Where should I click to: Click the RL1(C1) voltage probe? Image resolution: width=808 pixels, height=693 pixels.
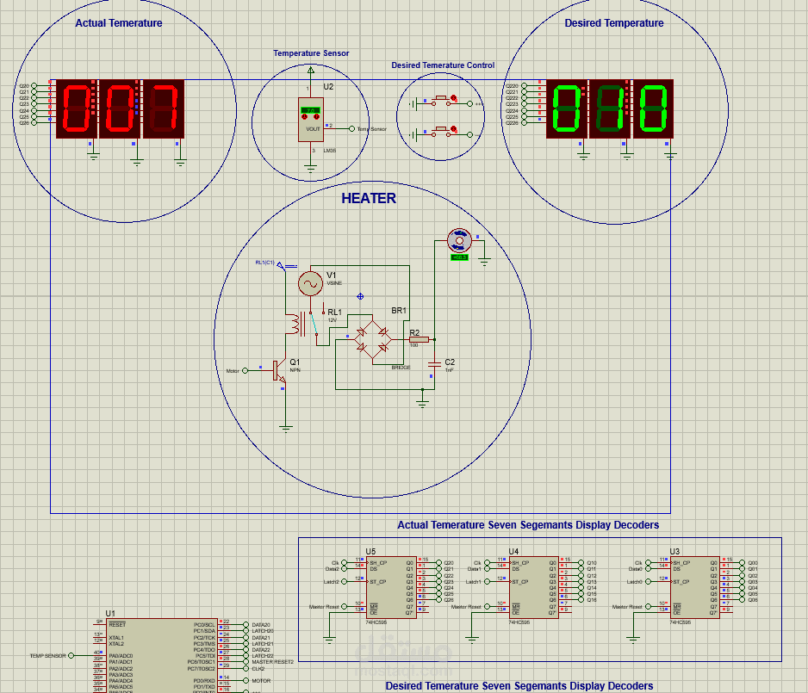[x=281, y=266]
